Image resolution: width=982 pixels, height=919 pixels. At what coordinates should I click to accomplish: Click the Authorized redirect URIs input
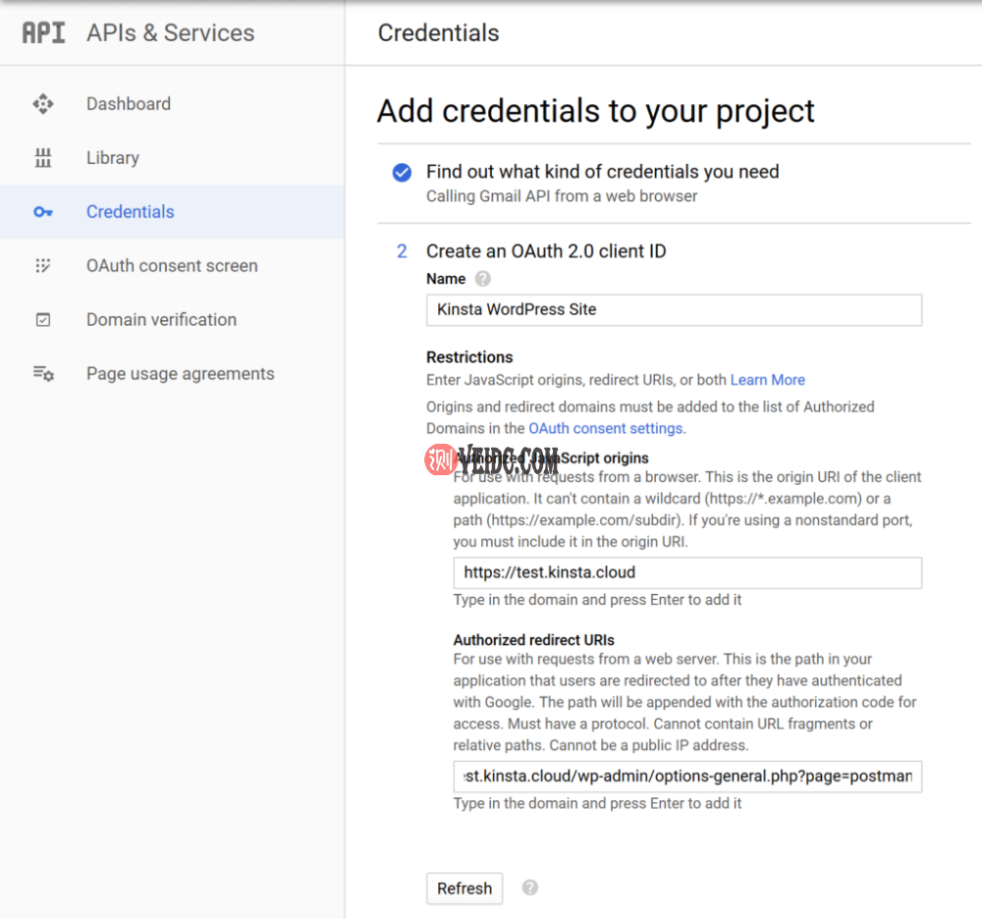point(687,777)
